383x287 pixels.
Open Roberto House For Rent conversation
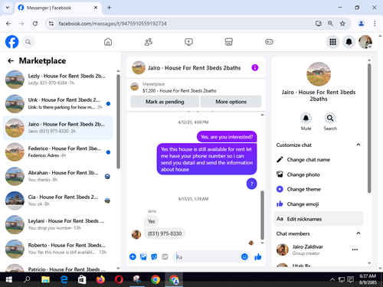(x=58, y=249)
